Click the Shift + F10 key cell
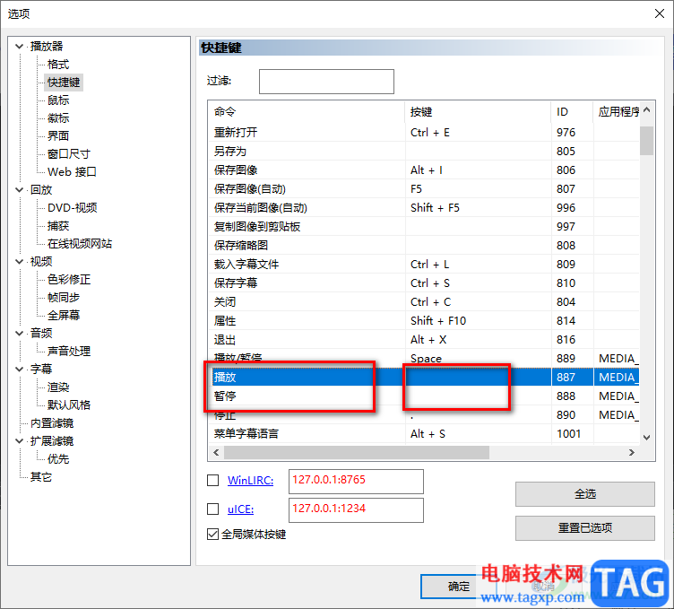 [478, 321]
